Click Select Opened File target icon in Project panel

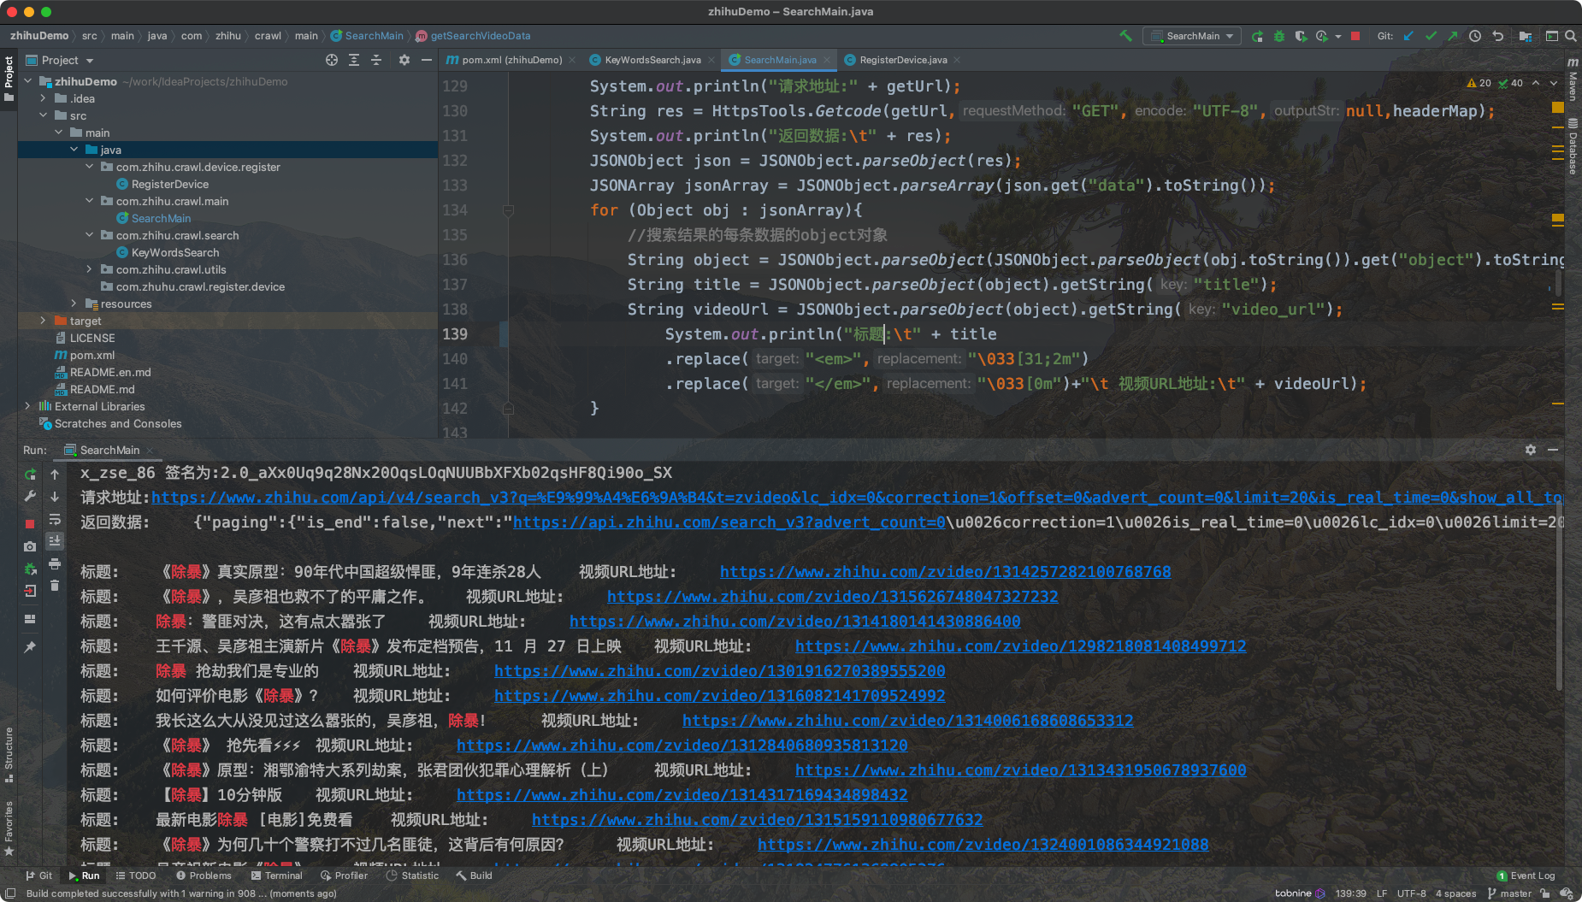click(x=332, y=60)
